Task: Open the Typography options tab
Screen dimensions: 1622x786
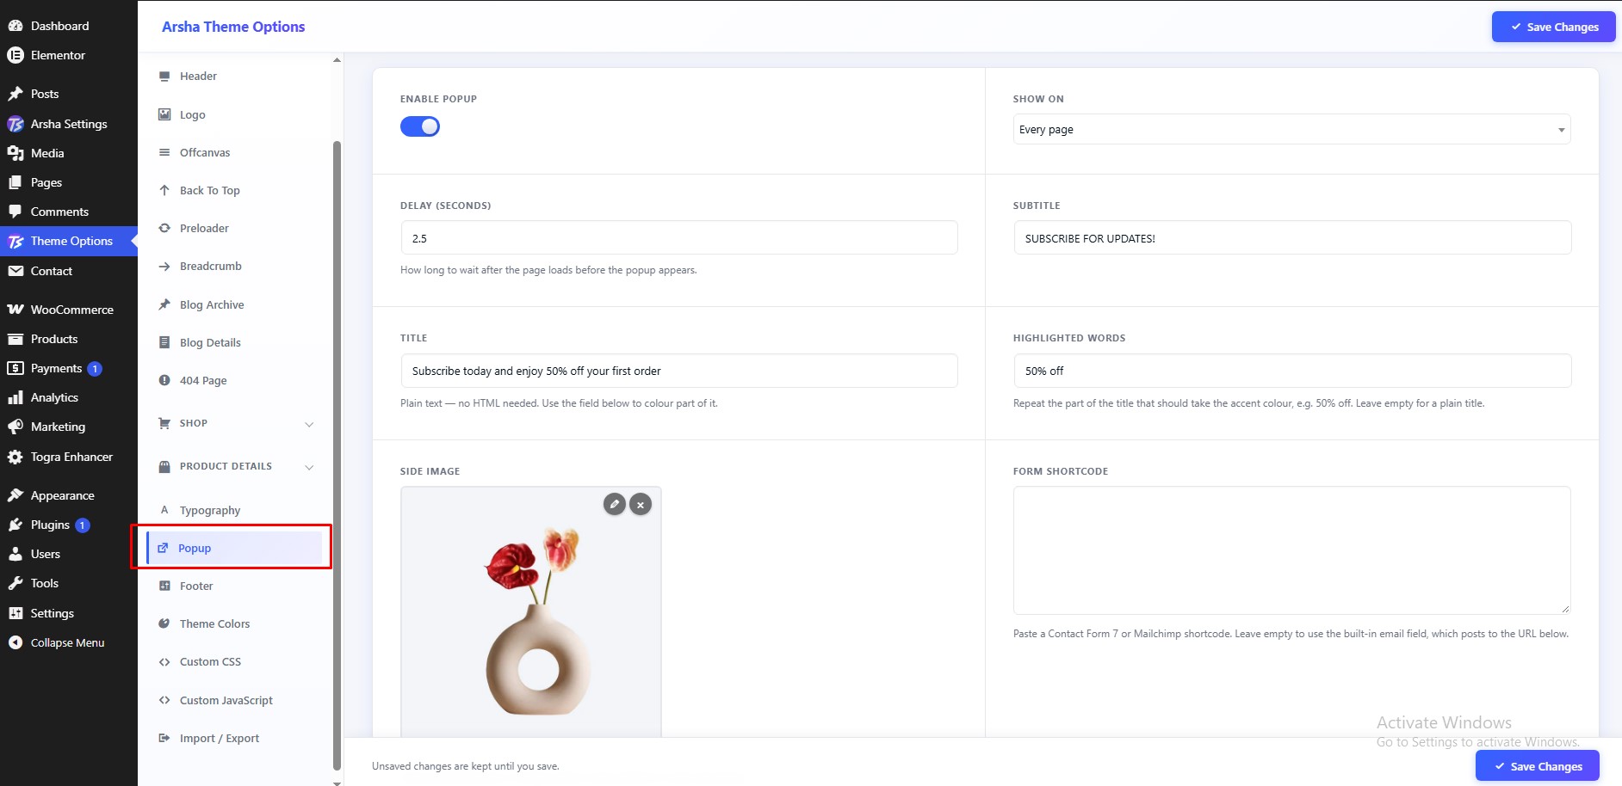Action: 234,510
